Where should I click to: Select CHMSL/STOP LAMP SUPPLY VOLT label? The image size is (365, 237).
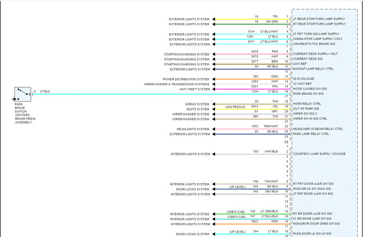317,39
